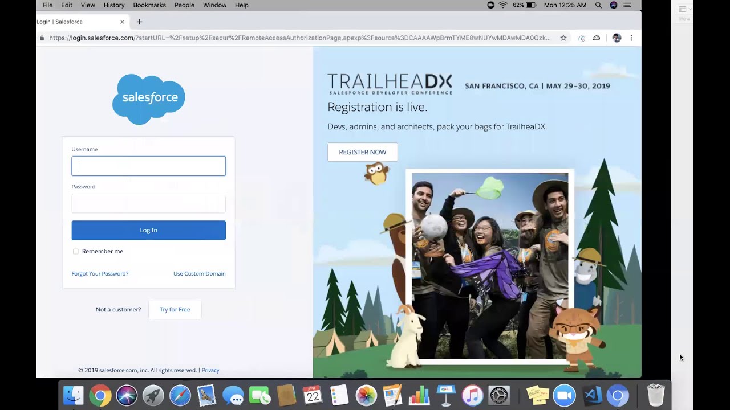Open the Contacts book icon in dock

pyautogui.click(x=286, y=396)
